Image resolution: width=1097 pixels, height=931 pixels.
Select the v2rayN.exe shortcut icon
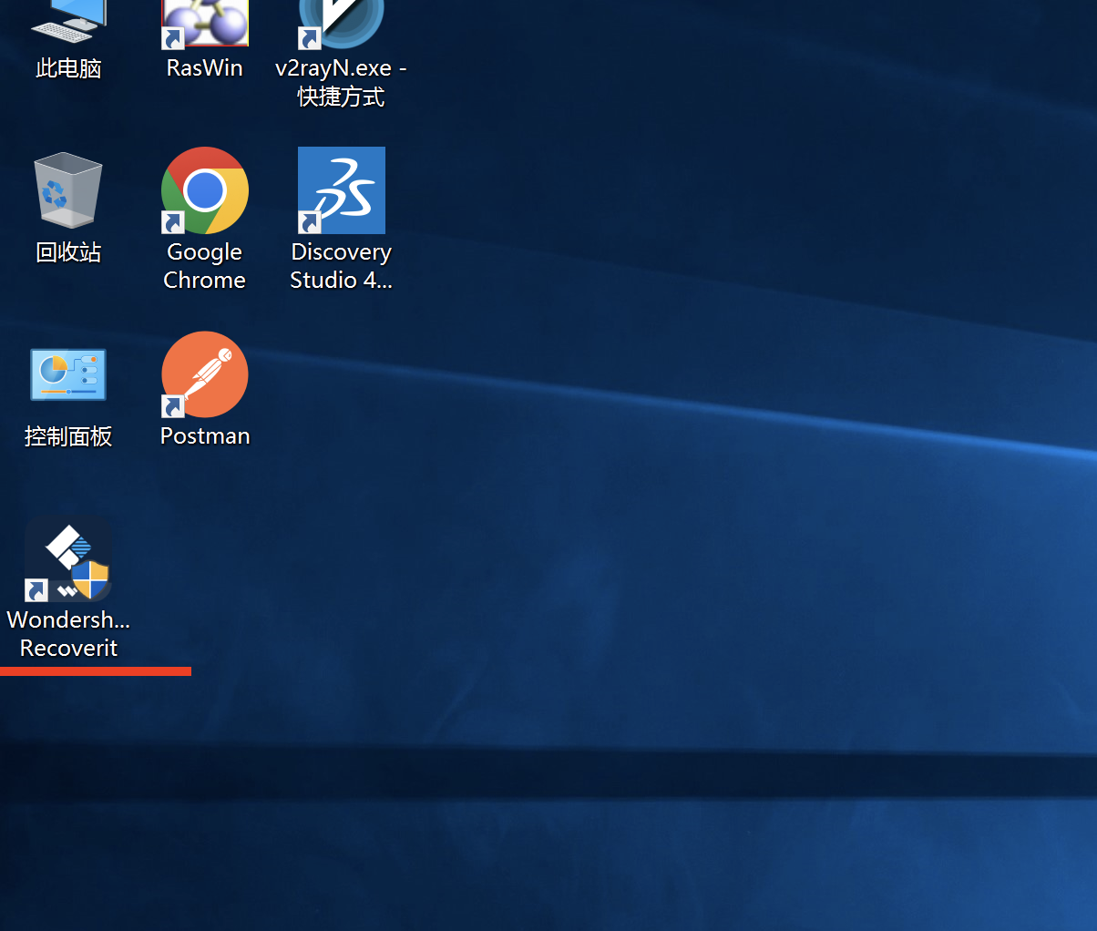pos(342,24)
